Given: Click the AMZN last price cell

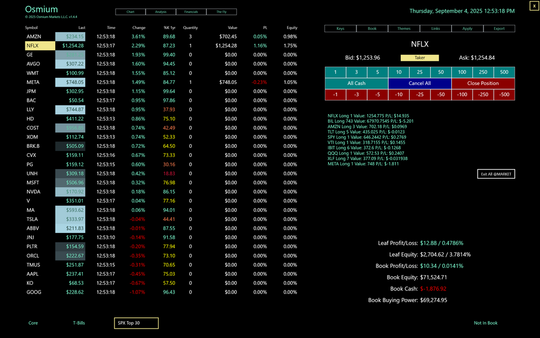Looking at the screenshot, I should 70,36.
